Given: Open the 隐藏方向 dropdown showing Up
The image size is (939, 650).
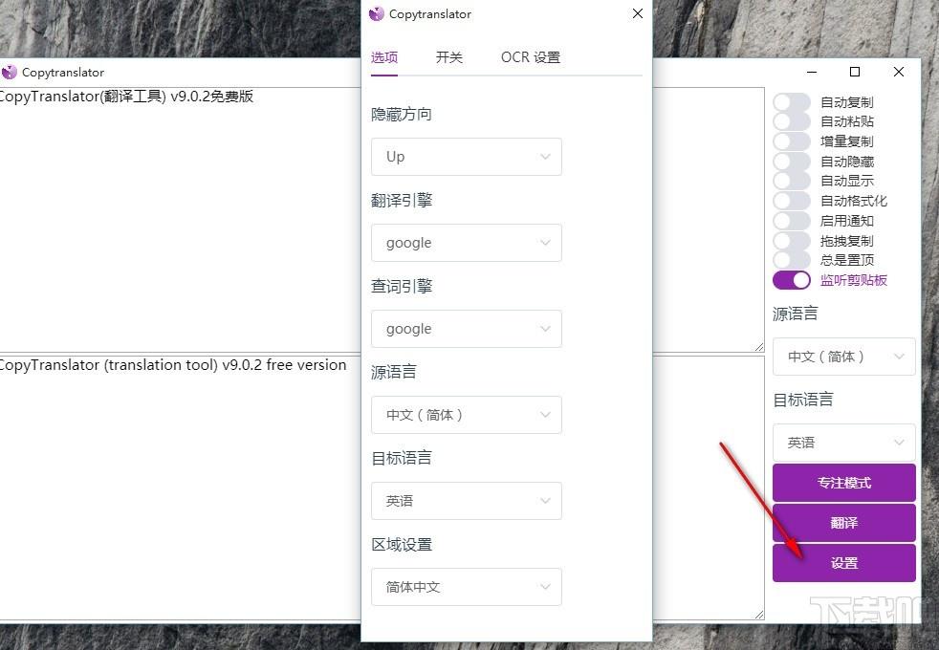Looking at the screenshot, I should point(467,157).
